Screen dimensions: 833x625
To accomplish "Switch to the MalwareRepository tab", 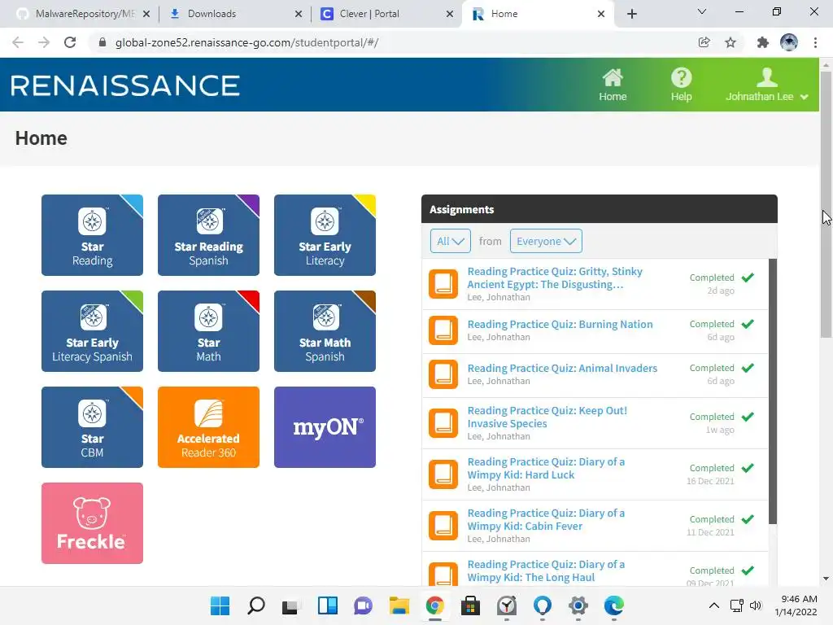I will (84, 14).
